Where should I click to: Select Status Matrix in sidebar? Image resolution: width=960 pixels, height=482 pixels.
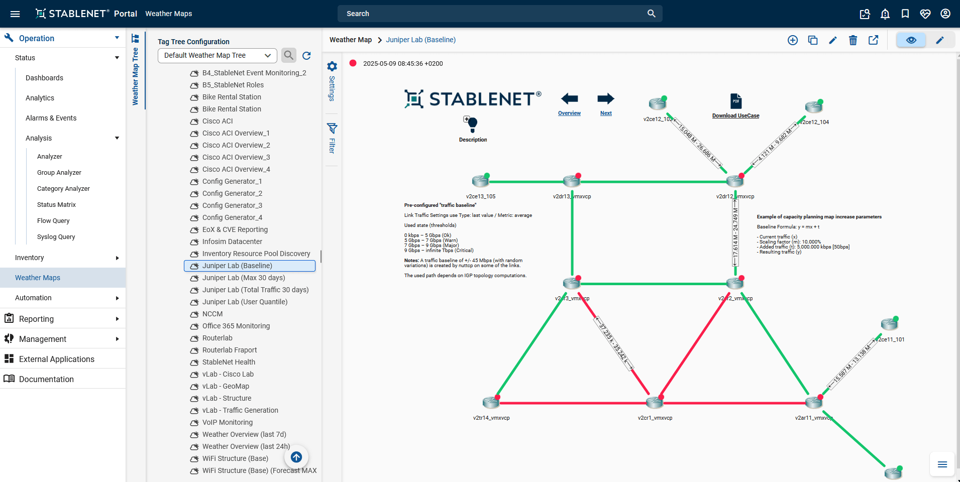tap(56, 204)
